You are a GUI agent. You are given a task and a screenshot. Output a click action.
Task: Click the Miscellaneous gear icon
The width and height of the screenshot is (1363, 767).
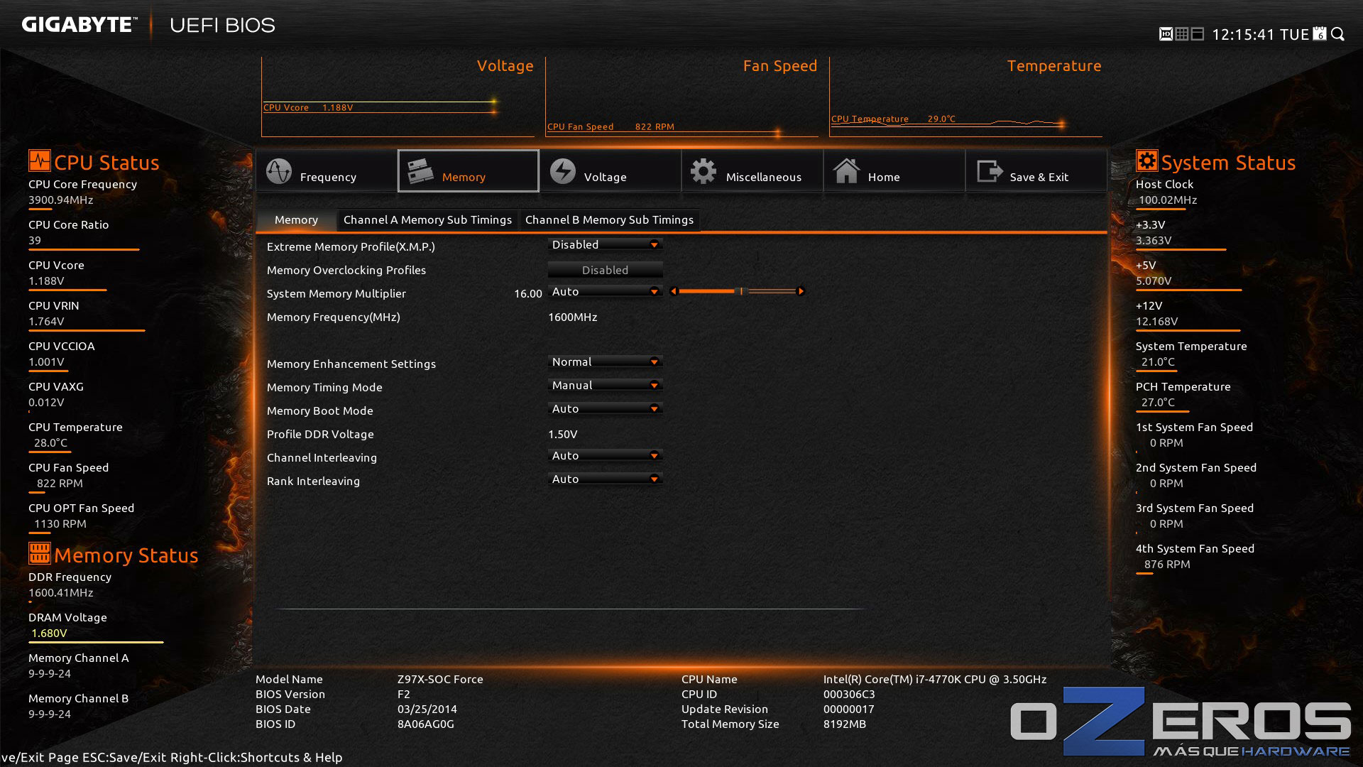704,171
